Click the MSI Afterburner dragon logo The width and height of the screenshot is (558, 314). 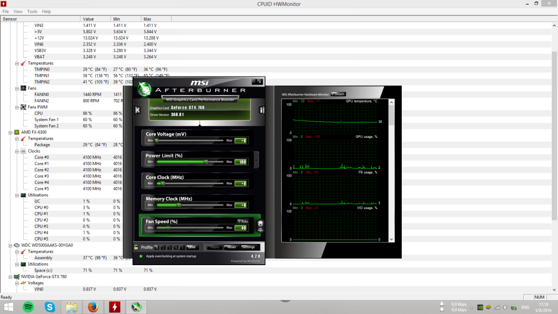(145, 89)
